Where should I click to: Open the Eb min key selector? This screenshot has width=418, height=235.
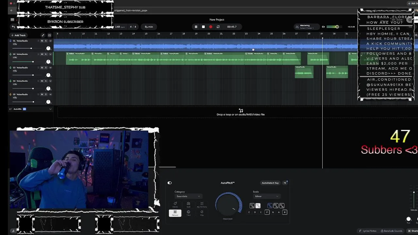149,27
